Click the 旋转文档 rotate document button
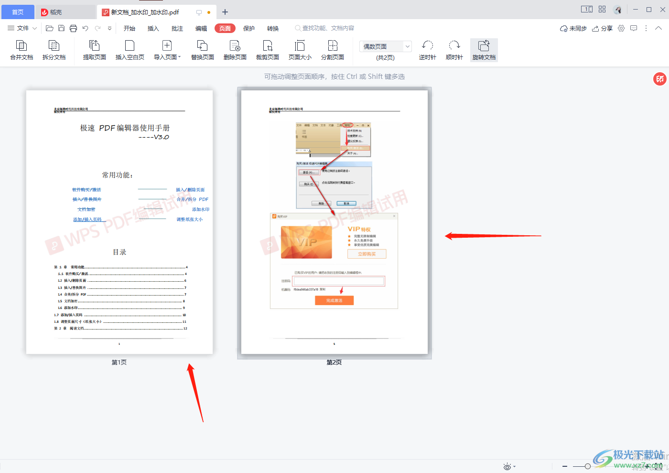Viewport: 669px width, 473px height. pos(484,50)
